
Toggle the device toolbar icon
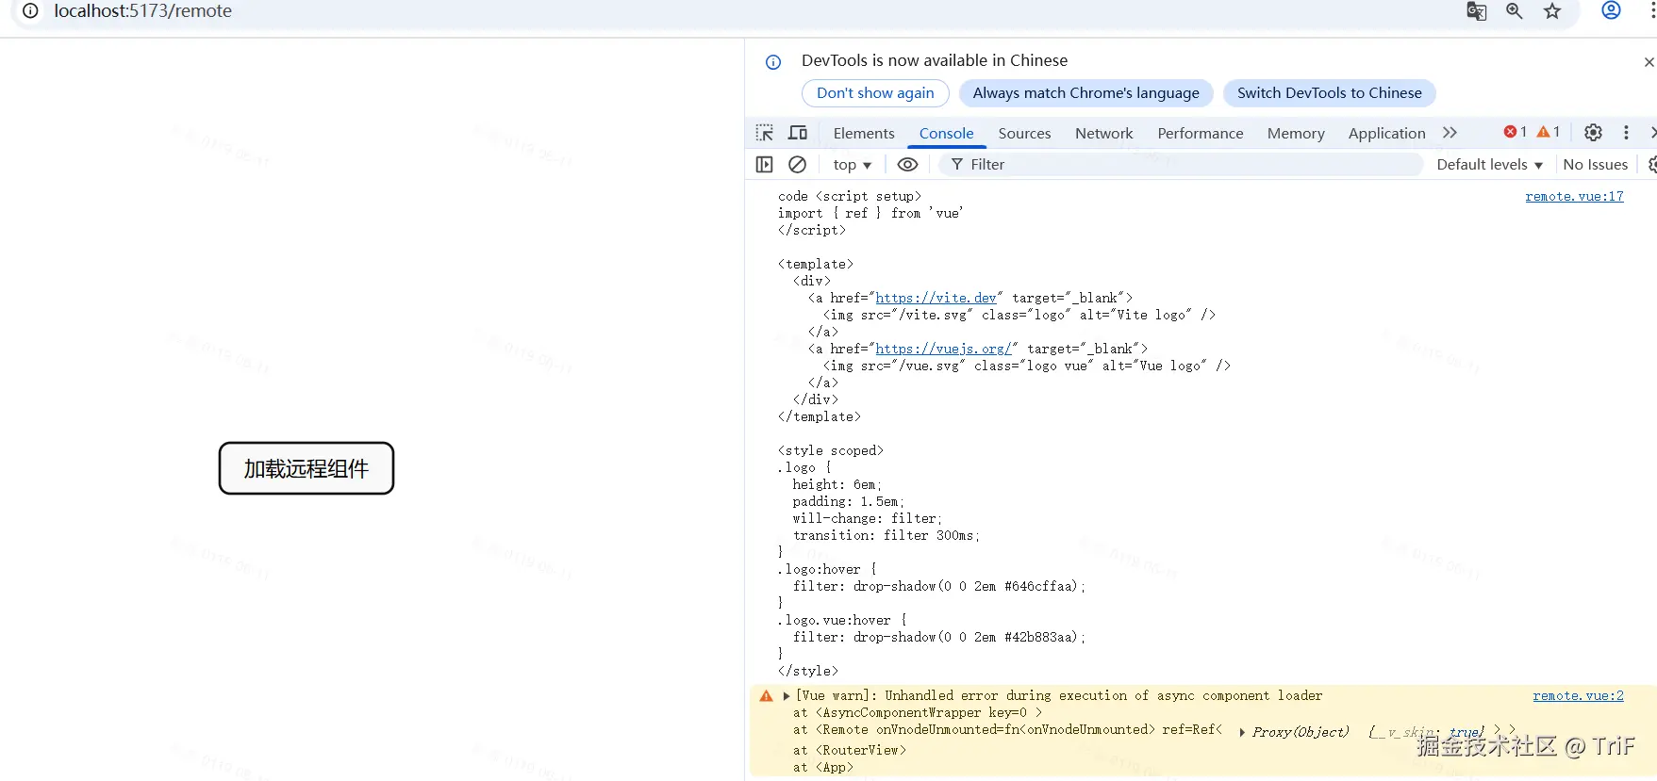pyautogui.click(x=798, y=133)
